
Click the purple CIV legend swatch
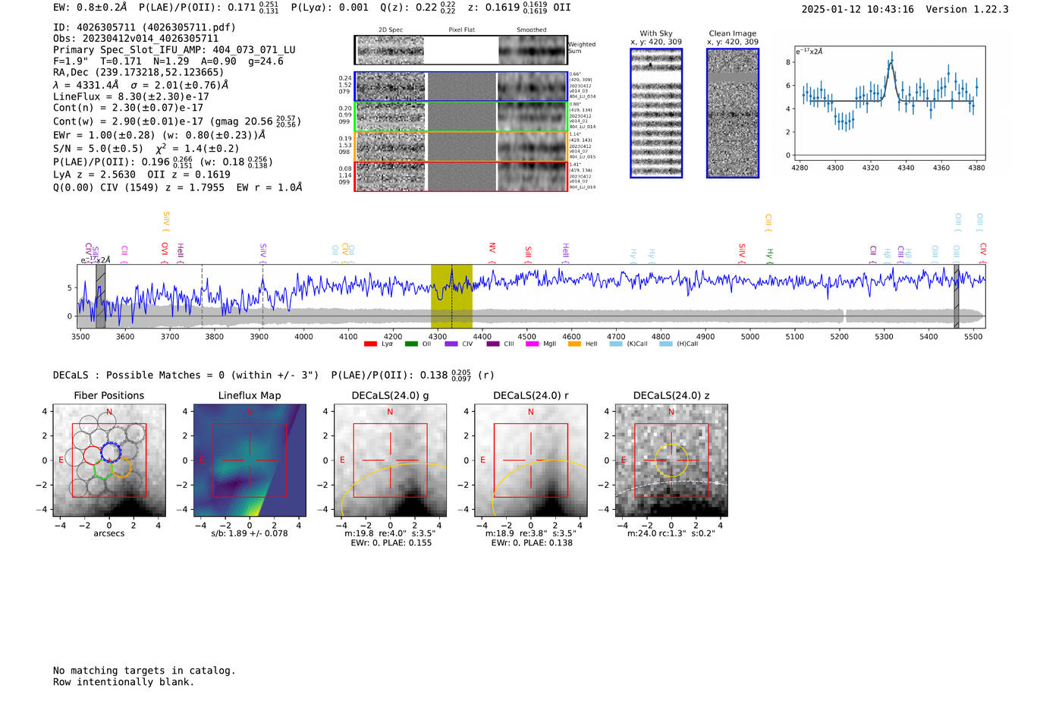coord(451,344)
